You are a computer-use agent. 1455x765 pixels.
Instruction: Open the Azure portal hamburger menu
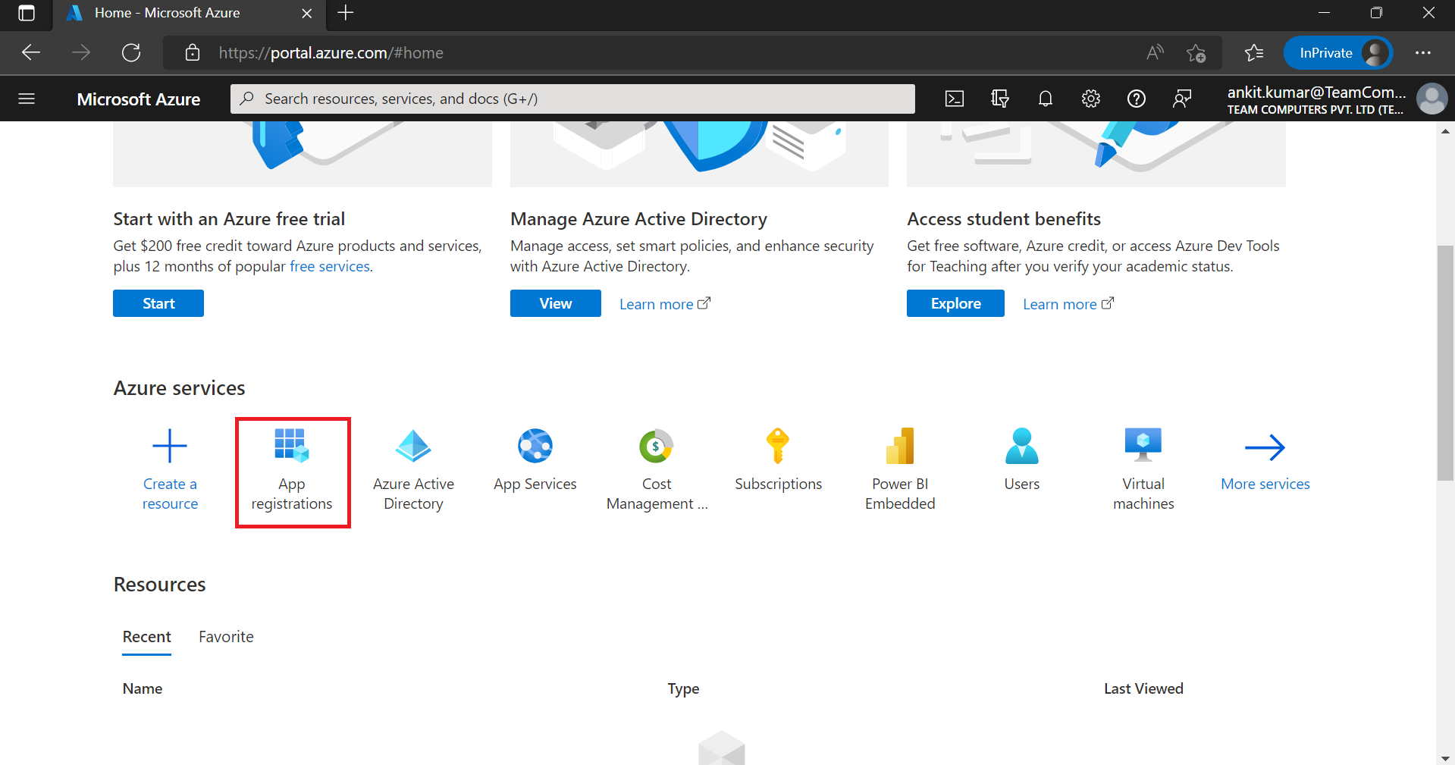pyautogui.click(x=27, y=99)
